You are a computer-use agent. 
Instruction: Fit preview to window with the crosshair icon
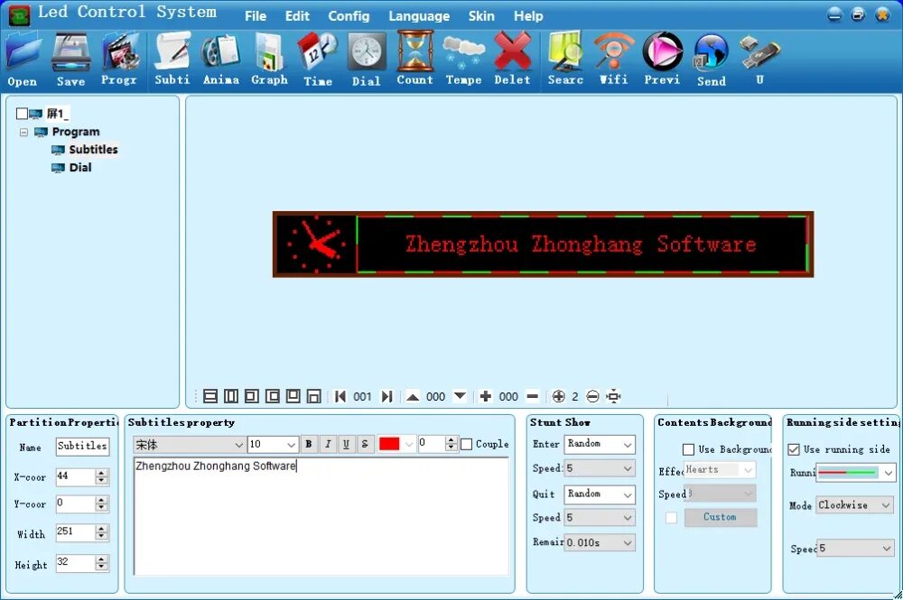614,396
